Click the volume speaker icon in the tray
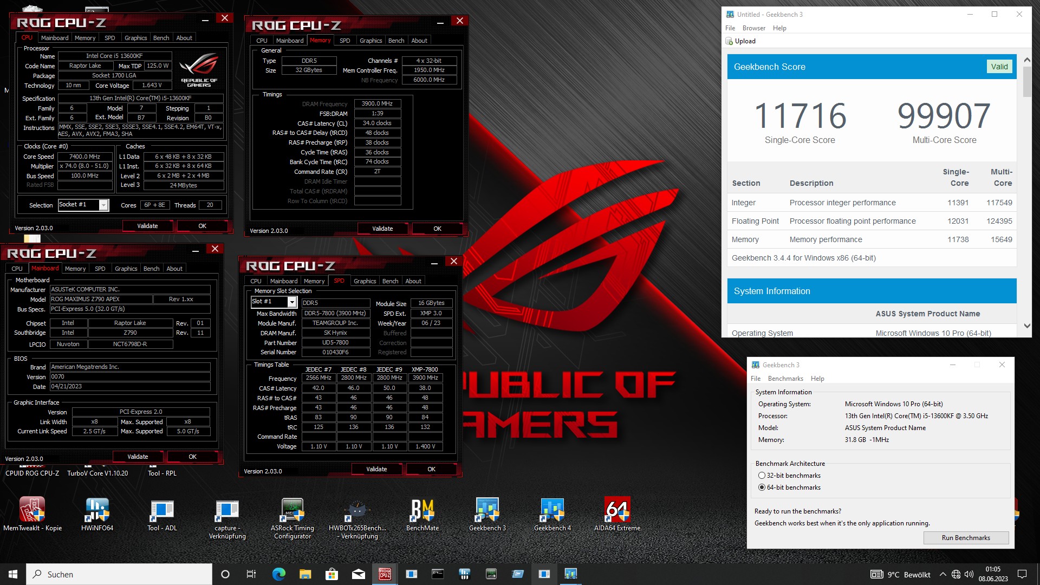The height and width of the screenshot is (585, 1040). (x=969, y=574)
